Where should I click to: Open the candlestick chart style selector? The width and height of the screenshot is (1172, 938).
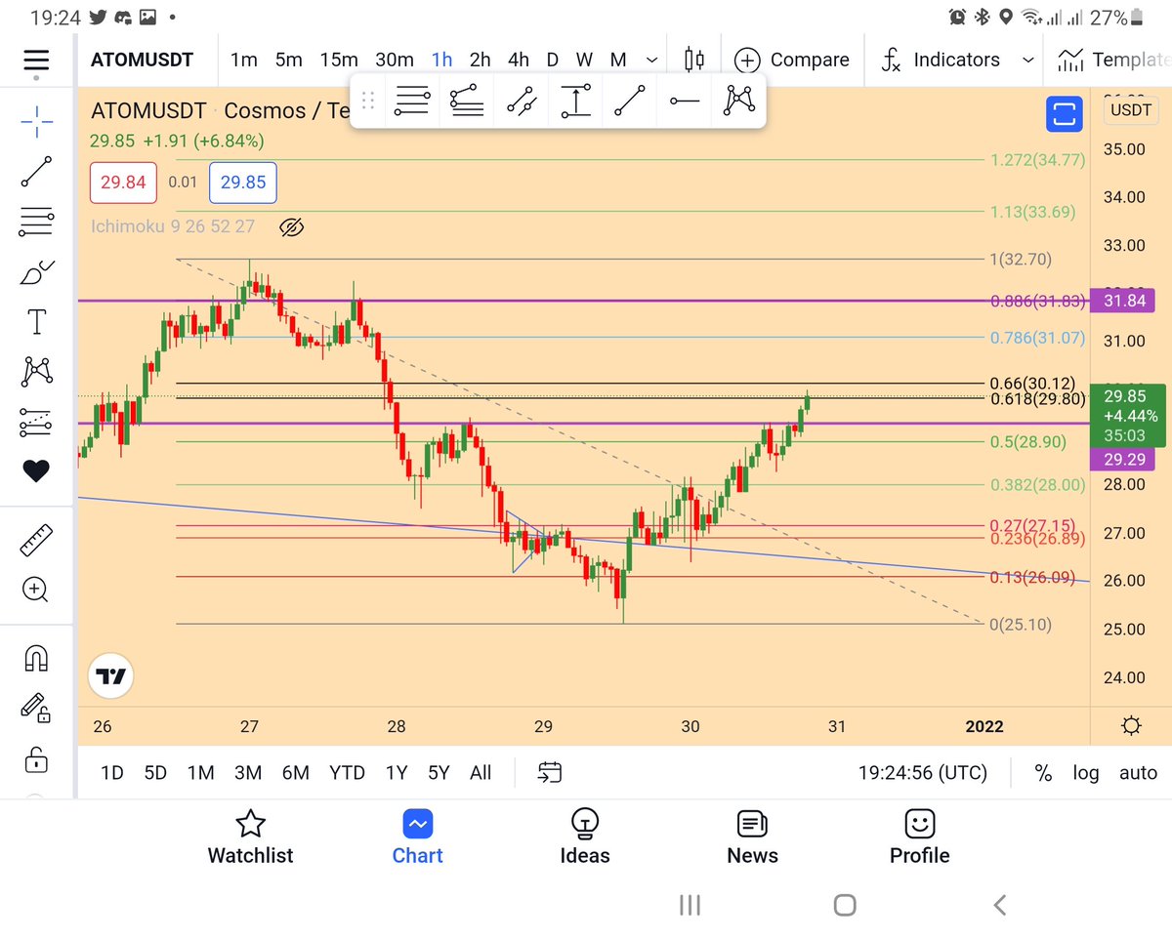coord(694,60)
